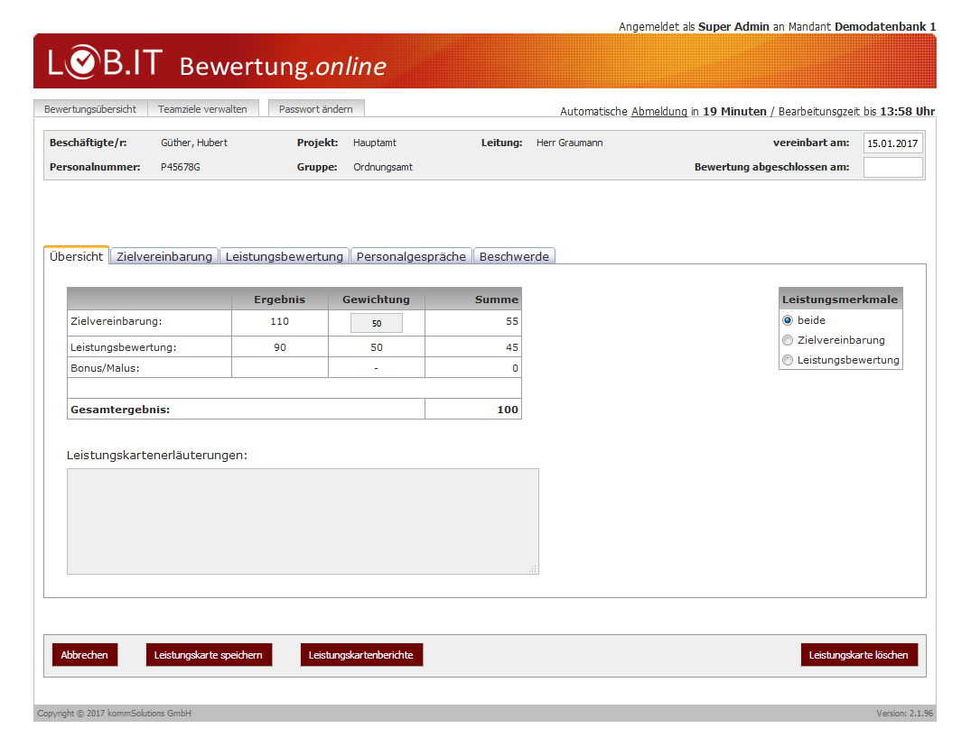971x747 pixels.
Task: Click Gruppe value Ordnungsamt
Action: 383,167
